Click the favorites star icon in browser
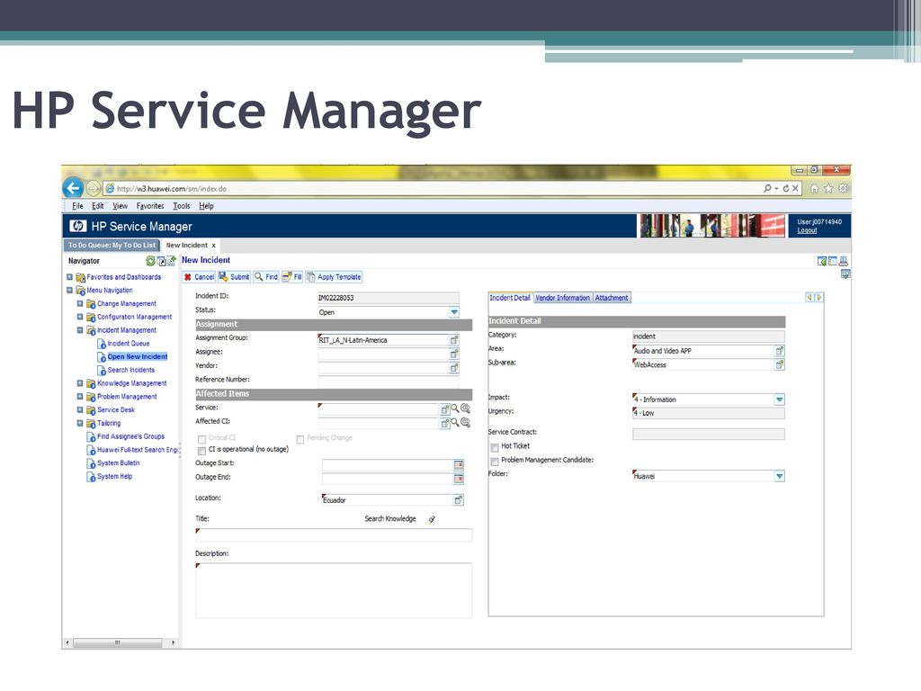921x691 pixels. 828,189
